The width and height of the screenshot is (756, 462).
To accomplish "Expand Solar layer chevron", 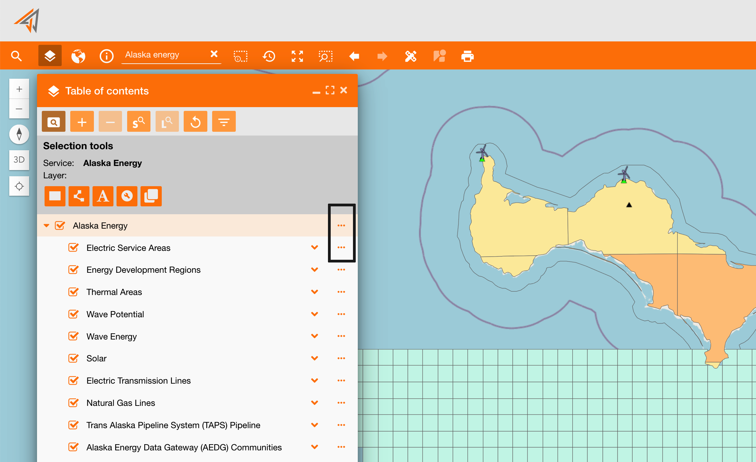I will (x=315, y=358).
